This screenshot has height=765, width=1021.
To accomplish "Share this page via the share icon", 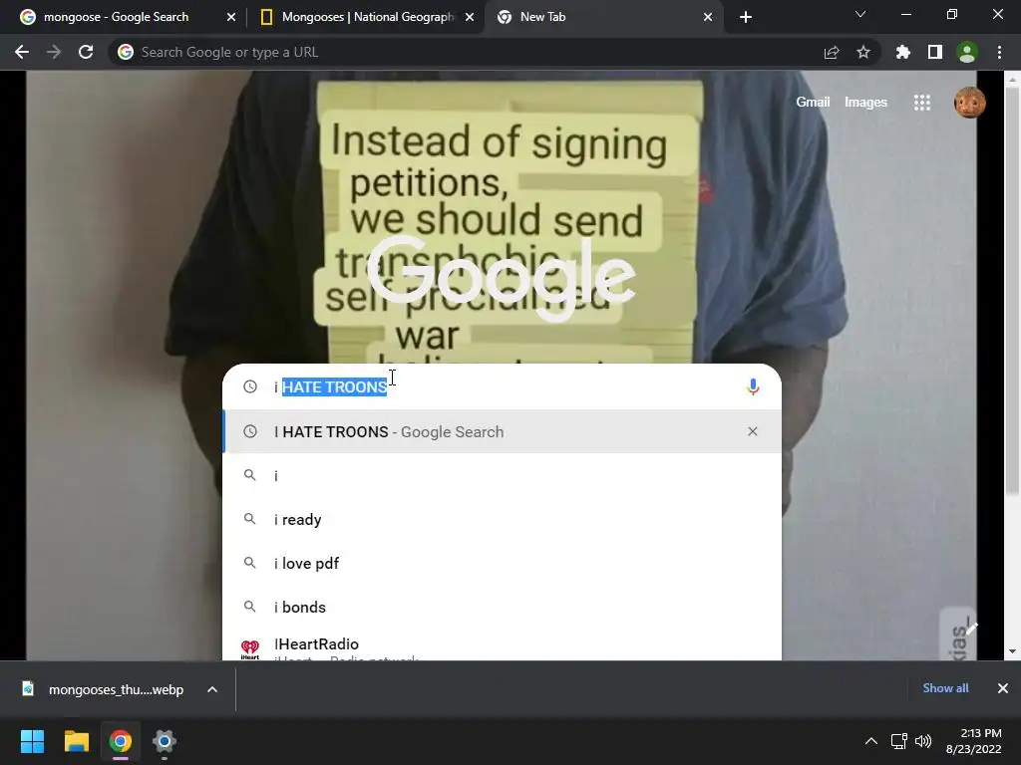I will coord(832,52).
